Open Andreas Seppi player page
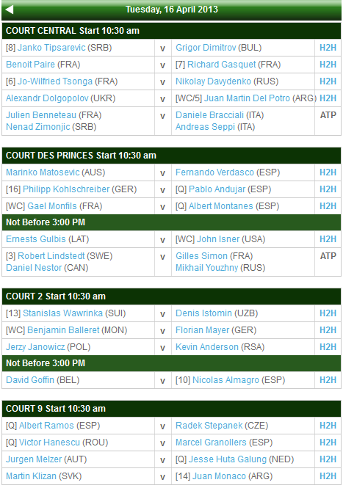343x488 pixels. (x=206, y=127)
